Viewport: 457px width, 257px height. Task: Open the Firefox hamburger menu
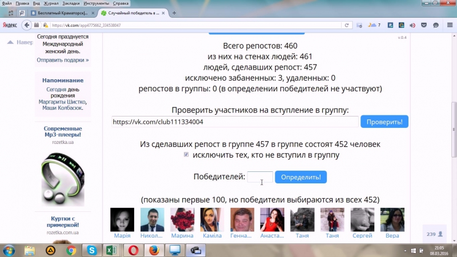pyautogui.click(x=448, y=25)
